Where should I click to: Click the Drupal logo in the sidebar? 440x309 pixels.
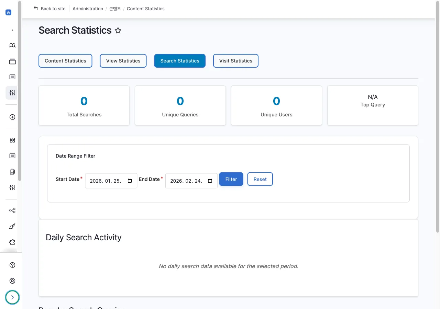point(8,12)
